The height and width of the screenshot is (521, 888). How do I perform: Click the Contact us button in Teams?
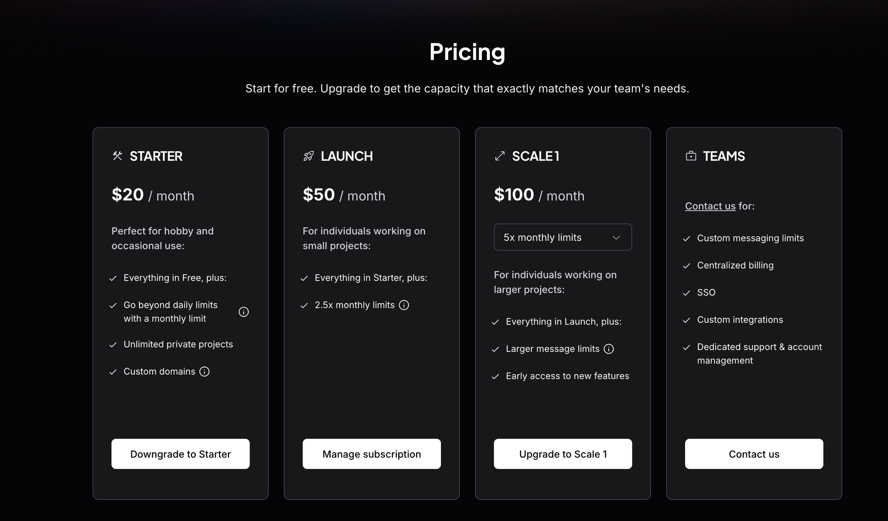(754, 454)
